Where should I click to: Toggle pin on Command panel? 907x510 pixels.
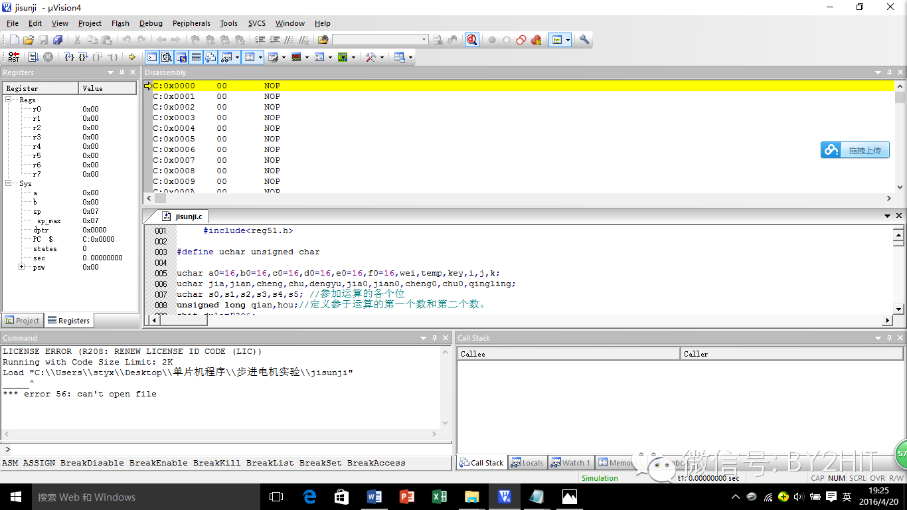[x=434, y=338]
